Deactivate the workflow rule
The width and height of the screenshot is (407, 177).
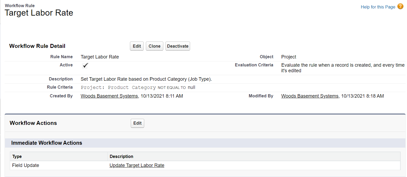(178, 46)
